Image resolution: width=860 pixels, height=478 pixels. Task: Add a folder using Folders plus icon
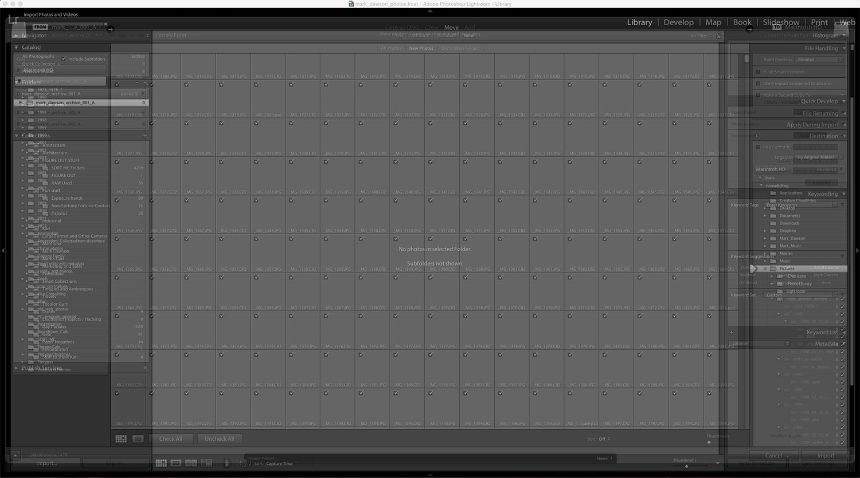pyautogui.click(x=145, y=82)
